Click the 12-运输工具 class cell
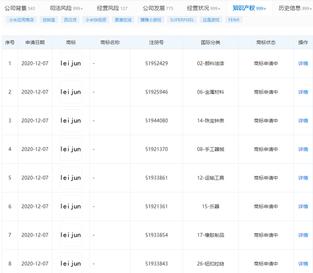The height and width of the screenshot is (273, 313). (x=211, y=178)
